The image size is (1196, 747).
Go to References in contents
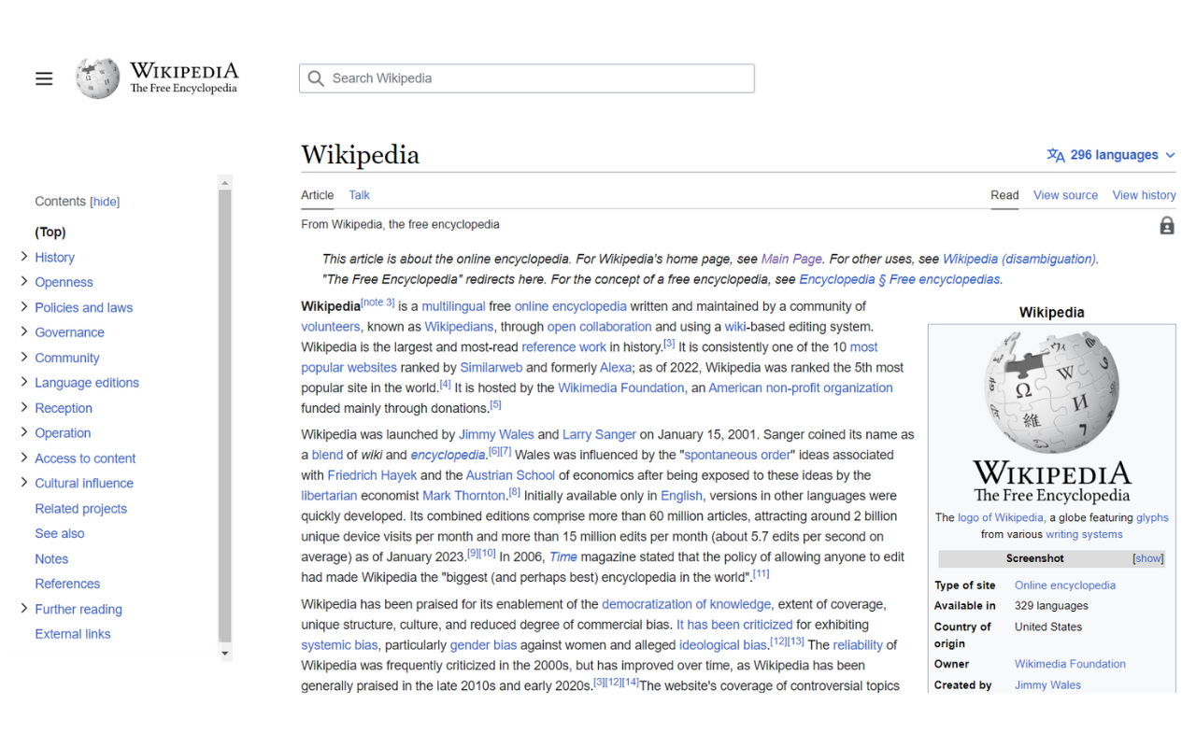(67, 584)
